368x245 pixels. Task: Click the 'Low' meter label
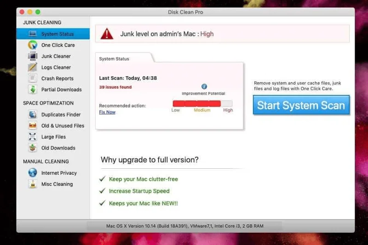tap(176, 110)
